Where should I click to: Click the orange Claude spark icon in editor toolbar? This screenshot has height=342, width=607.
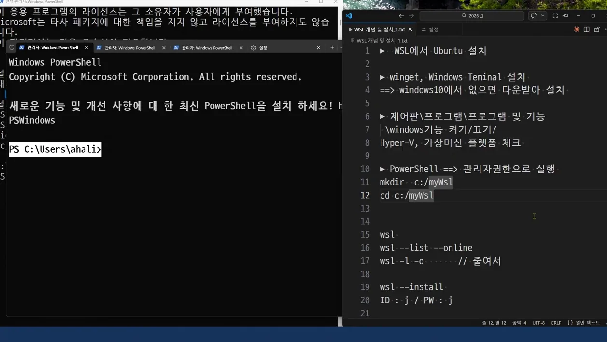click(577, 29)
